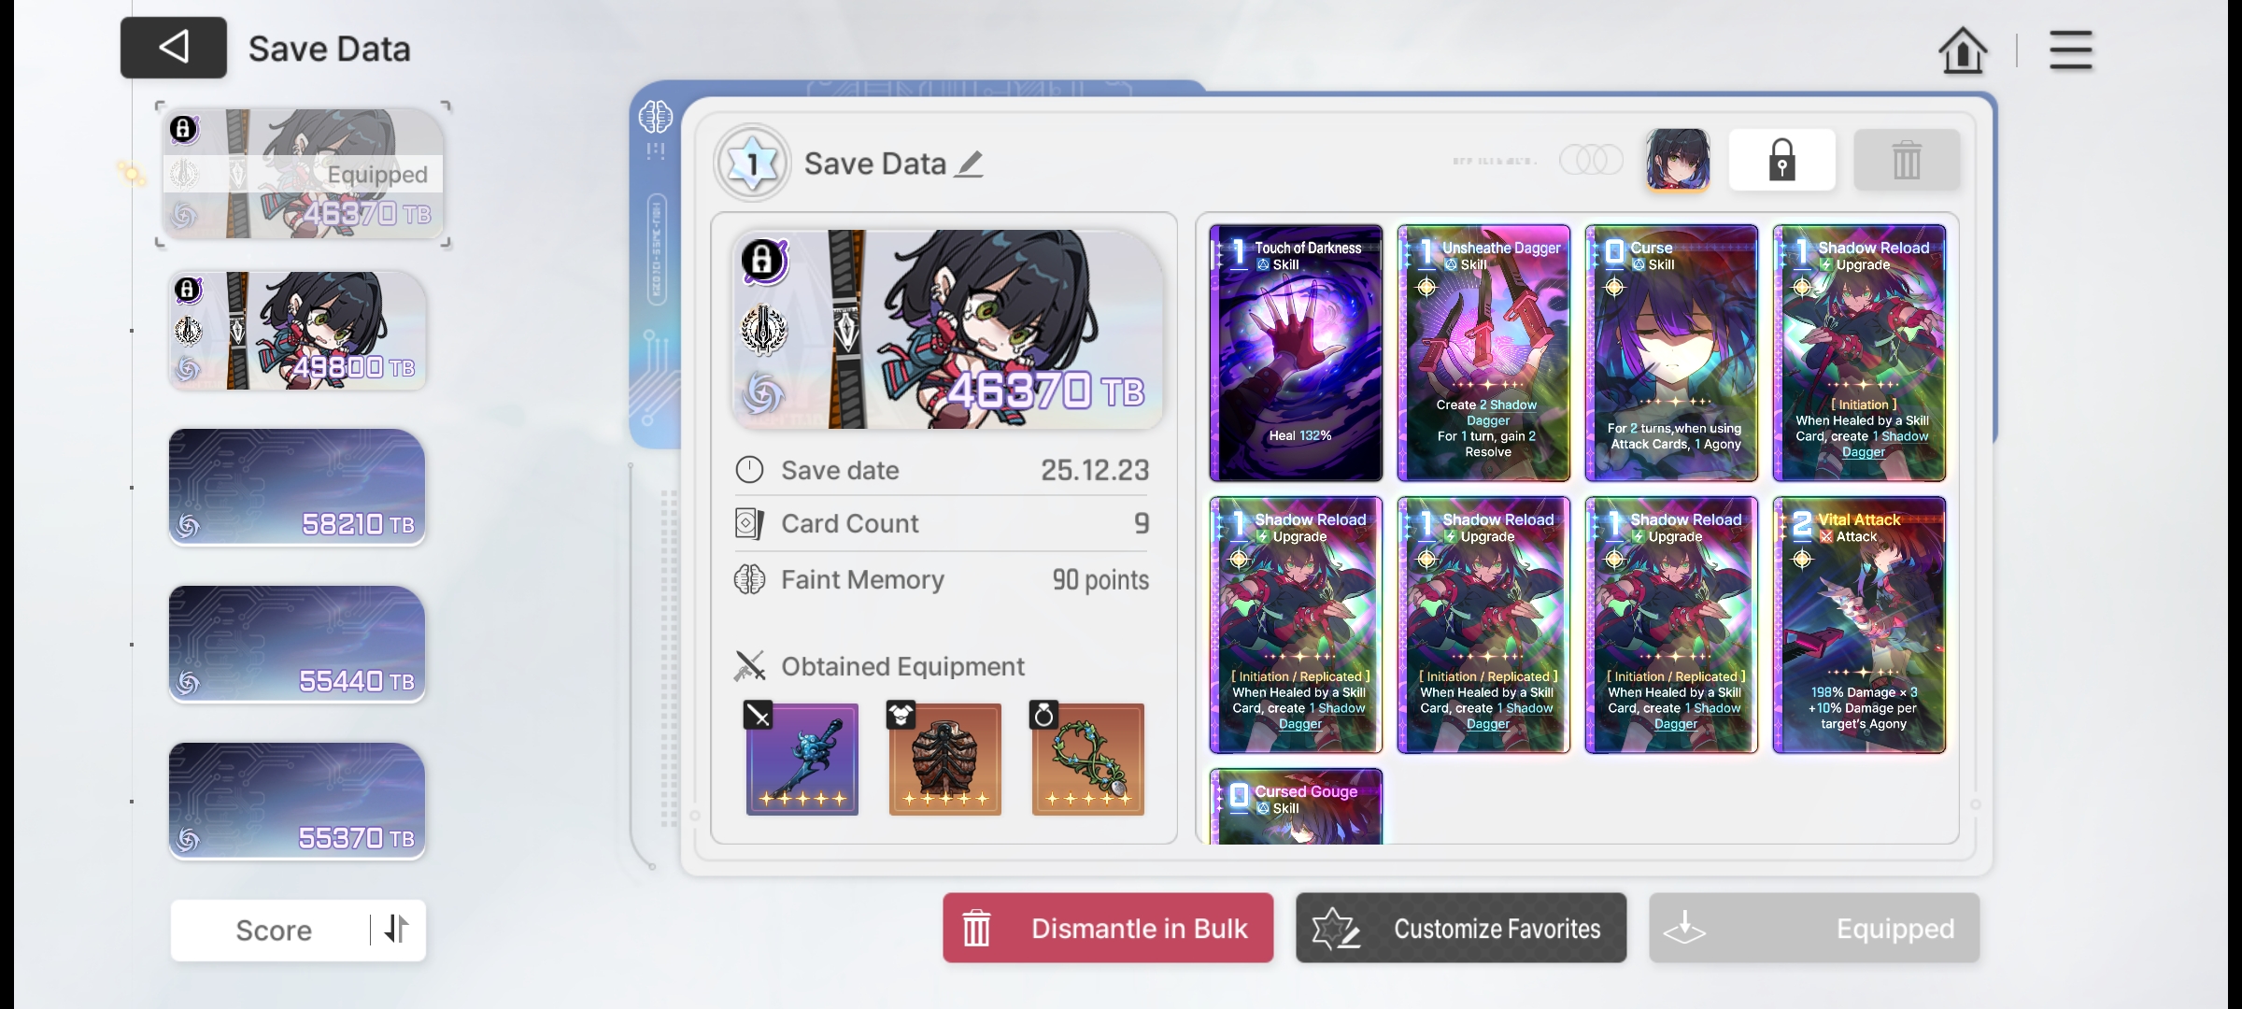Select the 49800 TB save entry

pos(297,331)
